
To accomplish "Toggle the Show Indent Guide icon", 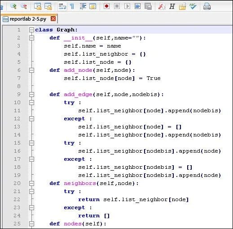I will [83, 6].
